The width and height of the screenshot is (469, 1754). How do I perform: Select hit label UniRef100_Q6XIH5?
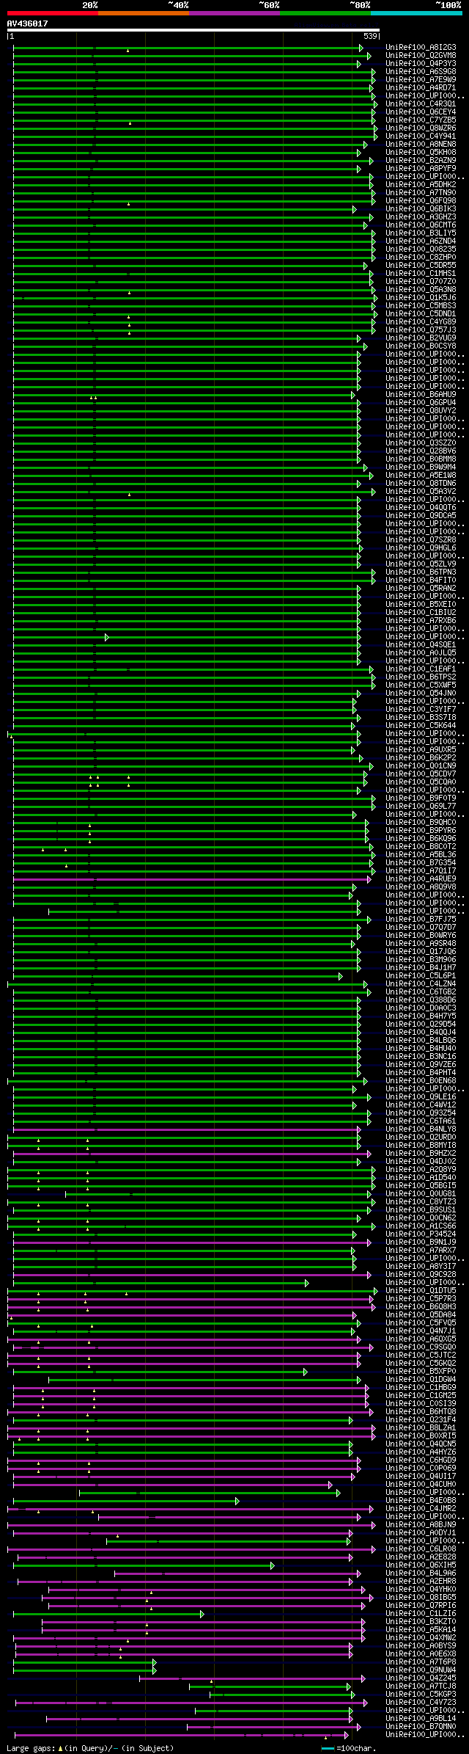[x=421, y=1565]
